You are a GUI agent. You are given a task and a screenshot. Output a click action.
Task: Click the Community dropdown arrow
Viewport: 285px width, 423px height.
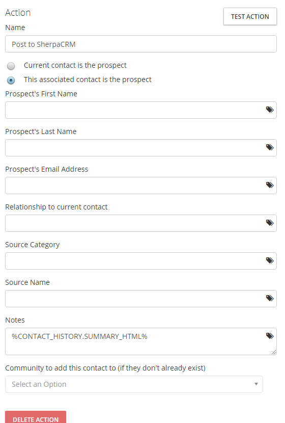[x=256, y=384]
